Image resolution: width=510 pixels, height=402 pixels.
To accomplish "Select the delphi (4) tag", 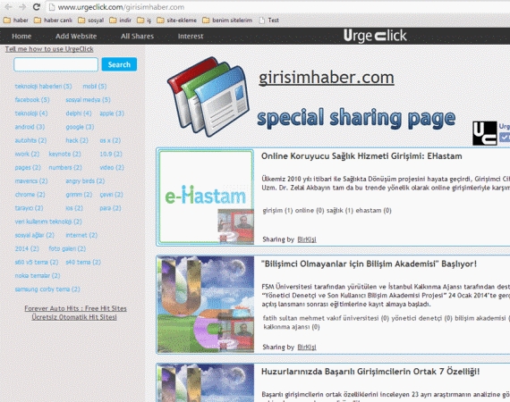I will point(79,113).
